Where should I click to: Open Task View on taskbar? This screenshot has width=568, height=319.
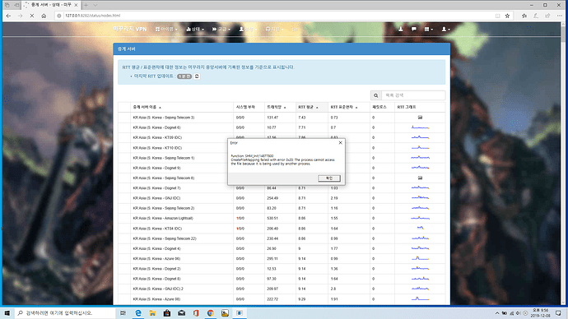click(123, 313)
